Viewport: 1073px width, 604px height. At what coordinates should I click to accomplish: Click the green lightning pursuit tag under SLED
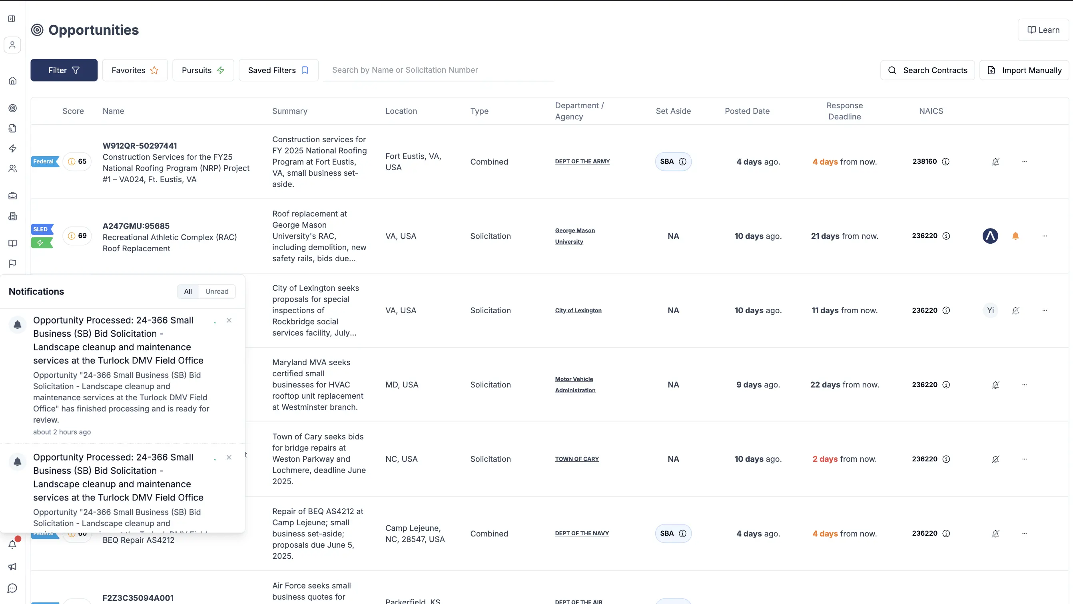point(42,243)
